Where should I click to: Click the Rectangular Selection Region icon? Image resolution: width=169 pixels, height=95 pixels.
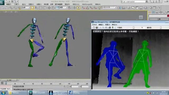[x=40, y=8]
